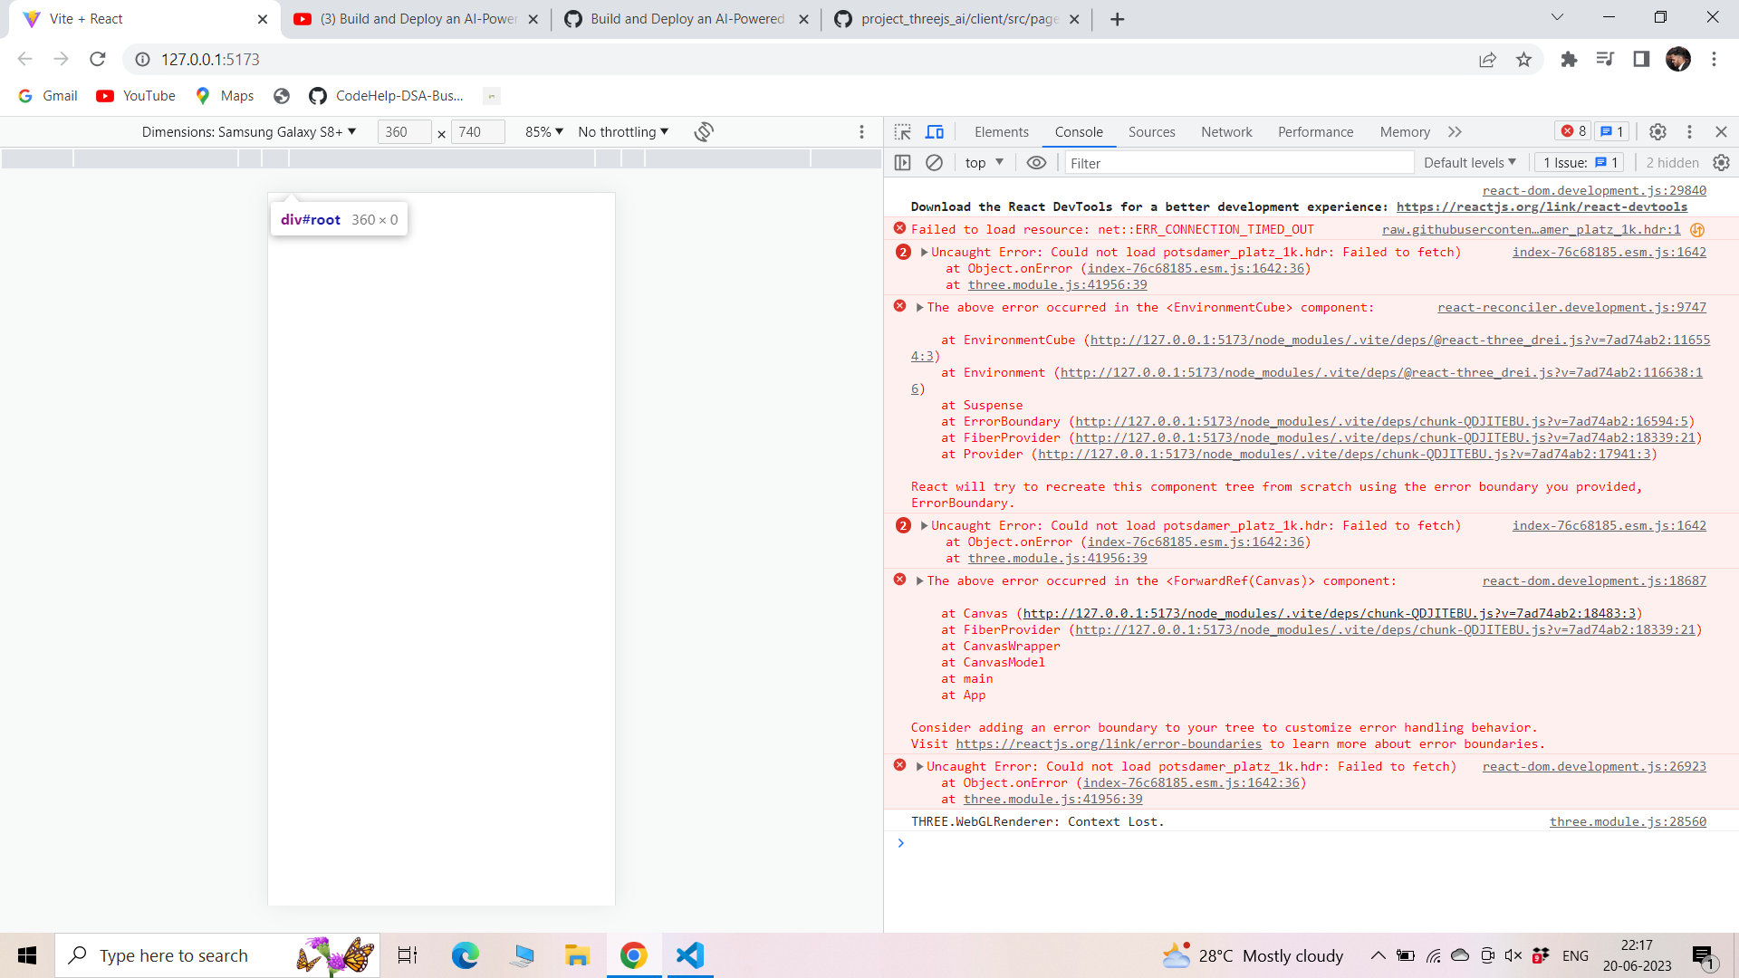Screen dimensions: 1739x978
Task: Open the reactjs.org error-boundaries link
Action: [1108, 744]
